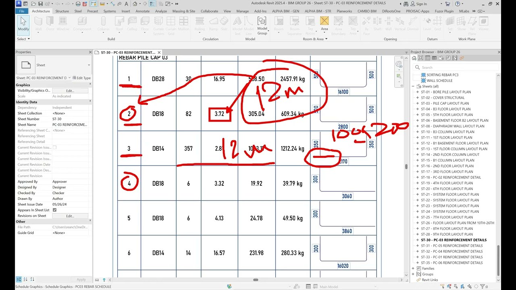Click the '2457.91 kg' schedule cell

pyautogui.click(x=292, y=79)
